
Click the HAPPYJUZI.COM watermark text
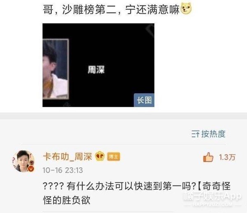[x=212, y=205]
